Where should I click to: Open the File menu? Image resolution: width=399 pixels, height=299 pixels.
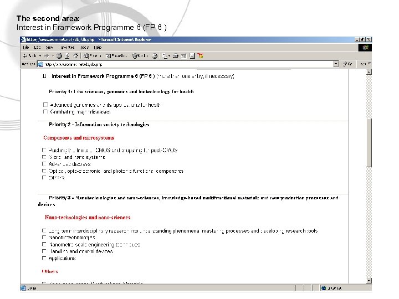pyautogui.click(x=26, y=47)
